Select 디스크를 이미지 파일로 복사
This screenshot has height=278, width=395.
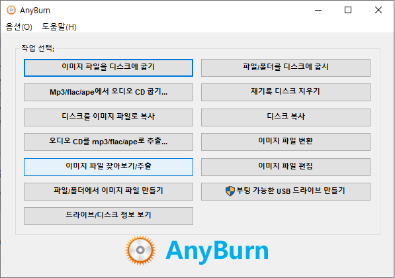click(x=109, y=117)
